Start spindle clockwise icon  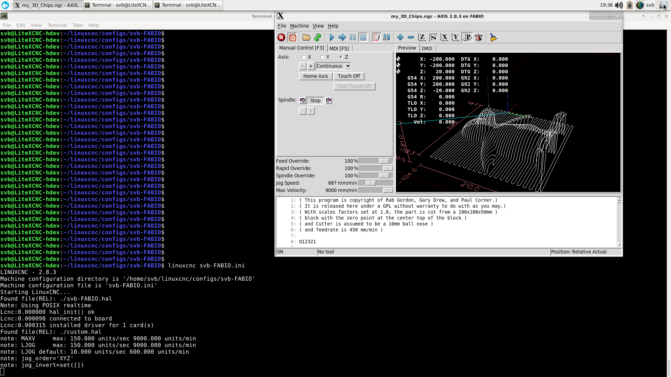(329, 101)
